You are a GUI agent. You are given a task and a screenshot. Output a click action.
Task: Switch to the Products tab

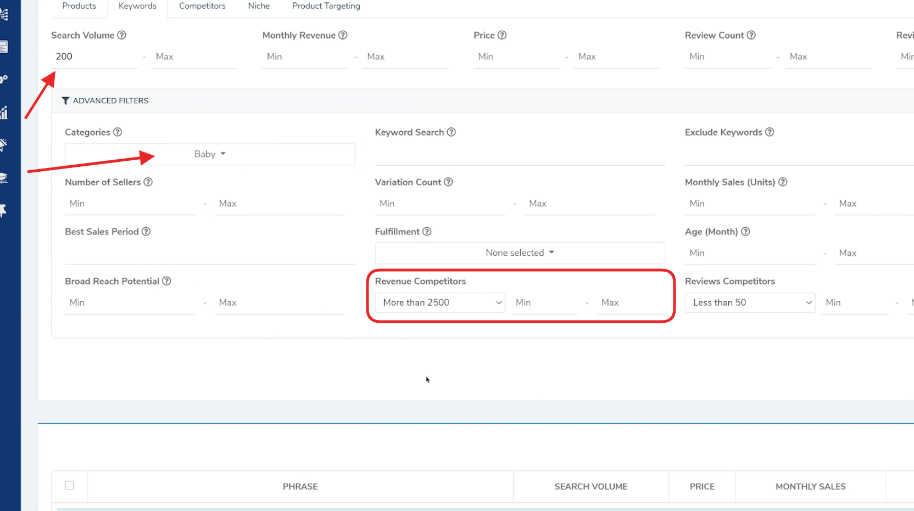pos(79,6)
